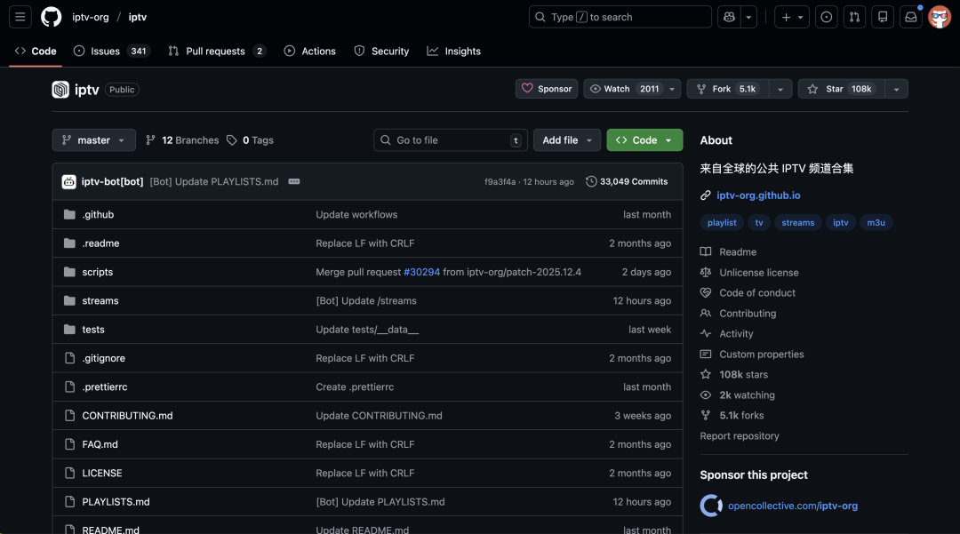View 33,049 Commits history
This screenshot has width=960, height=534.
tap(627, 181)
